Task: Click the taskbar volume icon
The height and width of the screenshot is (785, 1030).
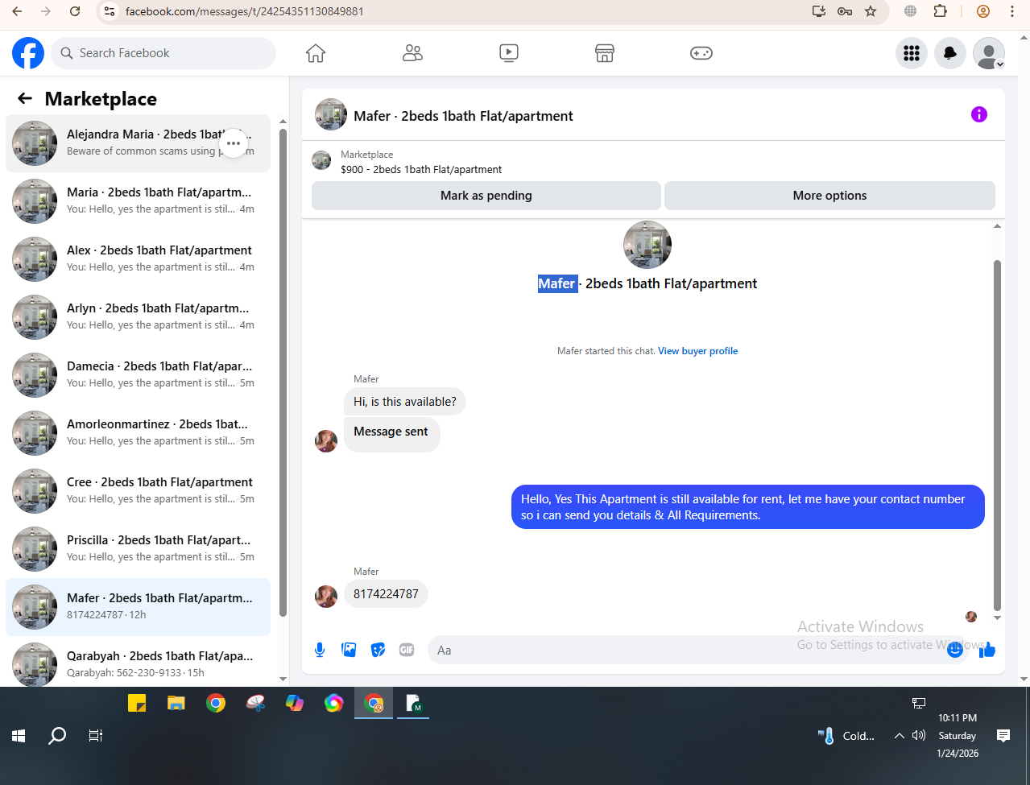Action: [919, 736]
